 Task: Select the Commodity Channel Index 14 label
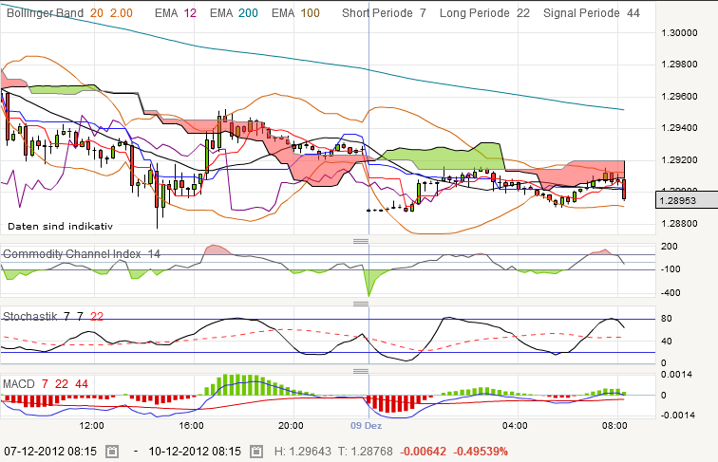point(82,254)
